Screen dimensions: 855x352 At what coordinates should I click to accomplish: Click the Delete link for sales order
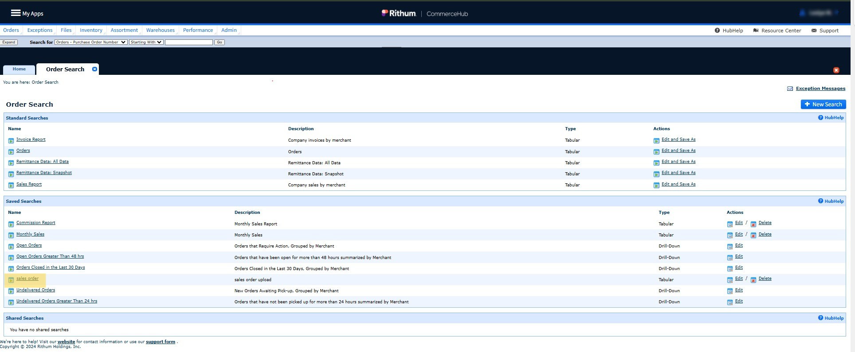click(765, 279)
